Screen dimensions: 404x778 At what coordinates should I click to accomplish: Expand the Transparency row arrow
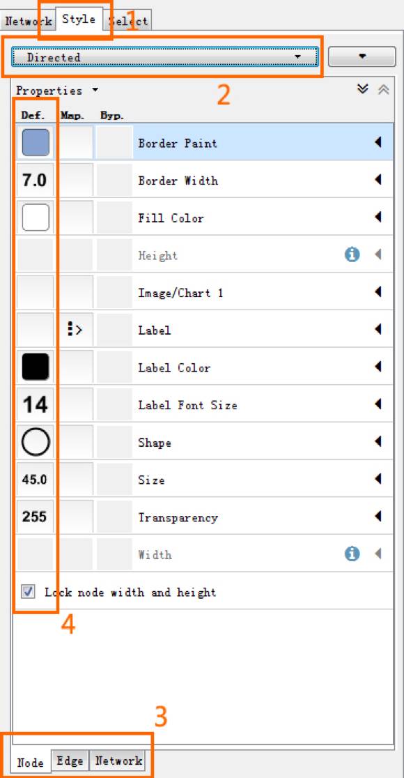pyautogui.click(x=379, y=517)
